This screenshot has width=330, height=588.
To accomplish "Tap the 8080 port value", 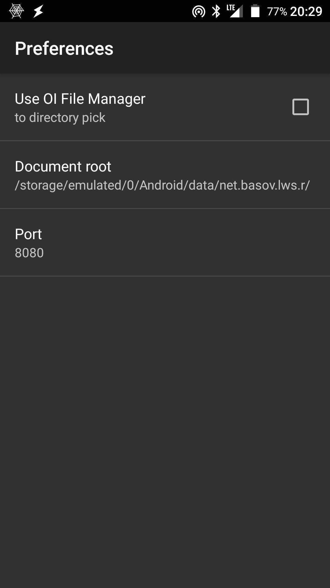I will click(30, 253).
